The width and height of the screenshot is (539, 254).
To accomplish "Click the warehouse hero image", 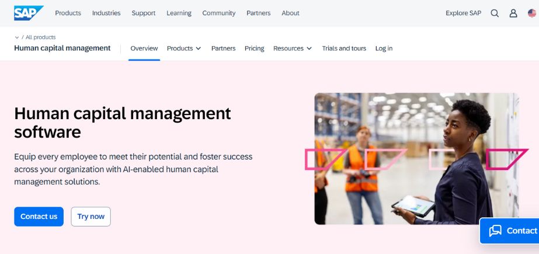I will pos(416,159).
